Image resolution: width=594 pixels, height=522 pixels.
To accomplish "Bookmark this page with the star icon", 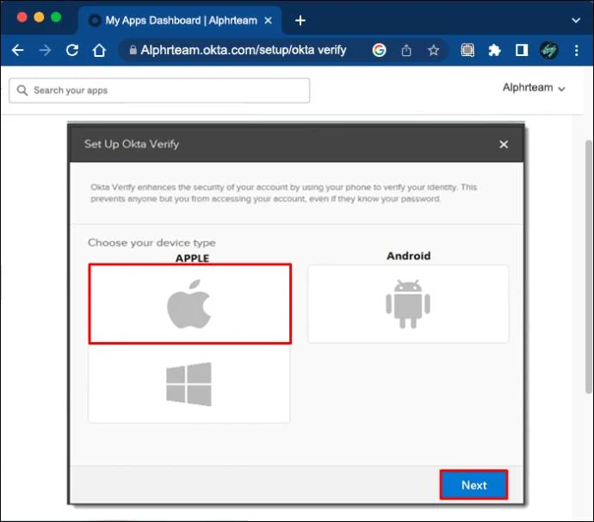I will (433, 50).
